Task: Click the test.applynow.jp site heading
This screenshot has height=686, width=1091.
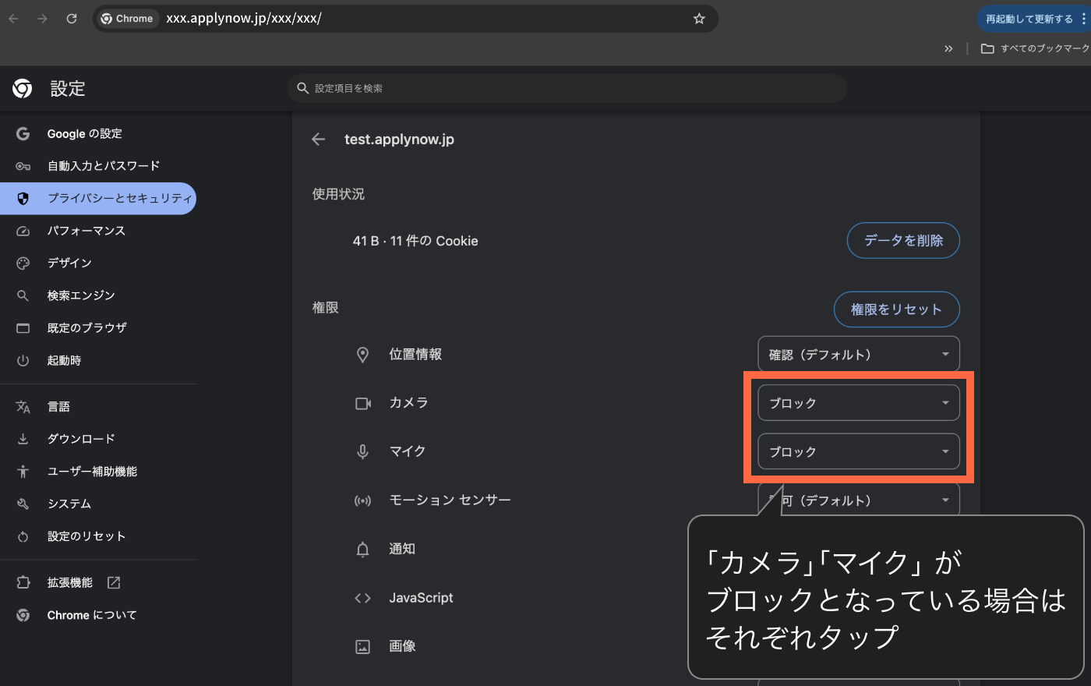Action: 399,140
